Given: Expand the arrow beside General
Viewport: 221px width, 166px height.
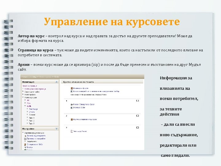Looking at the screenshot, I should tap(27, 114).
